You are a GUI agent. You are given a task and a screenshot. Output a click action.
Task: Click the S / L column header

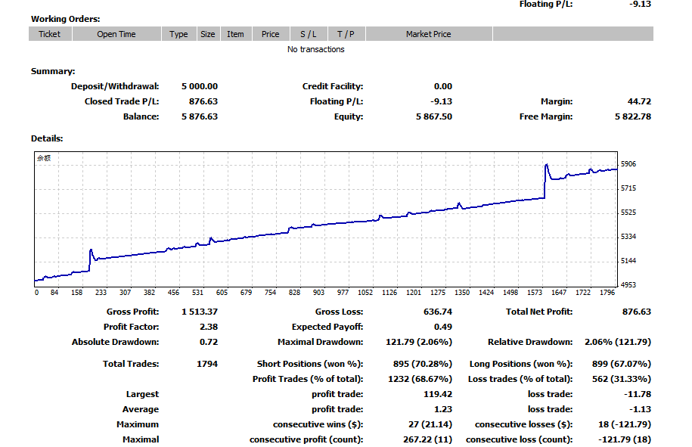click(308, 34)
